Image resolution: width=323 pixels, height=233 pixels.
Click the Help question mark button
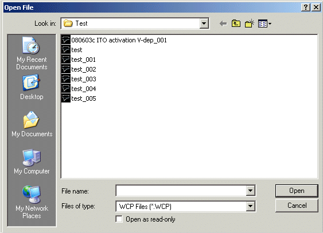pyautogui.click(x=306, y=7)
